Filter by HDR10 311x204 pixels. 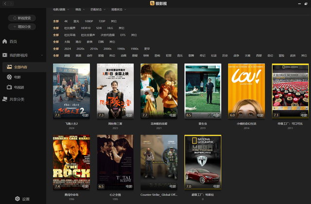(86, 28)
